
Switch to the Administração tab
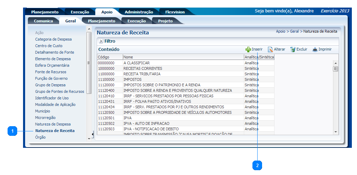[139, 12]
